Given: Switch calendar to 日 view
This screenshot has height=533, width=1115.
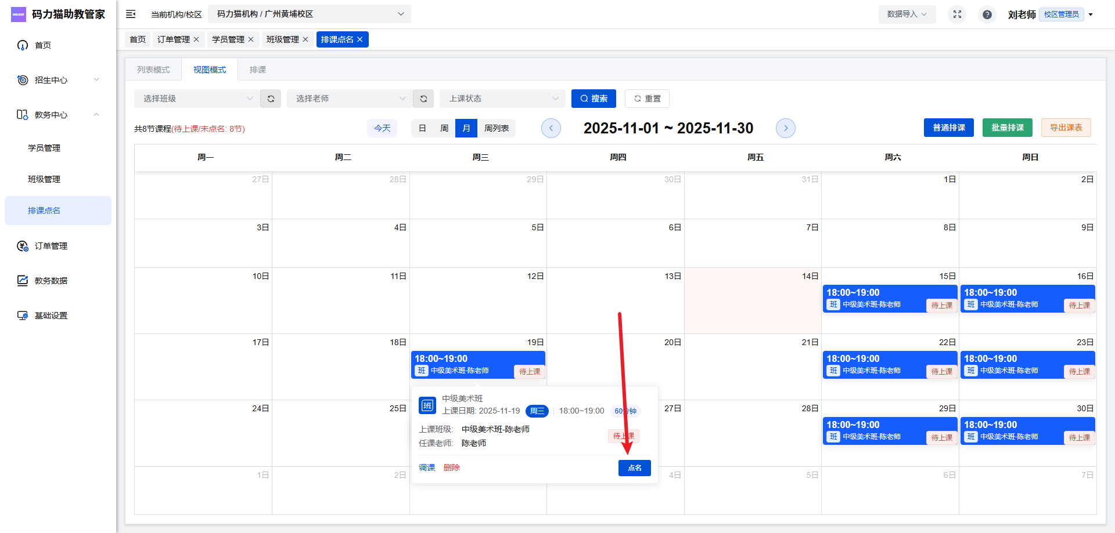Looking at the screenshot, I should (422, 128).
